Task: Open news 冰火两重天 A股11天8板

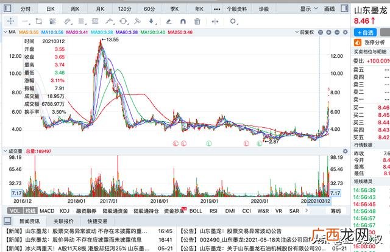Action: tap(77, 248)
